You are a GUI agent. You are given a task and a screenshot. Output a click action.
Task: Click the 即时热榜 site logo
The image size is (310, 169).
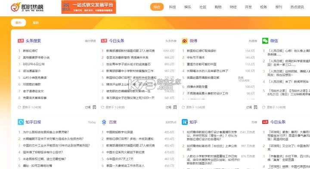tap(27, 7)
